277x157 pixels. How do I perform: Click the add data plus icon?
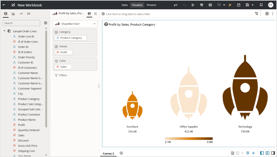click(x=46, y=23)
